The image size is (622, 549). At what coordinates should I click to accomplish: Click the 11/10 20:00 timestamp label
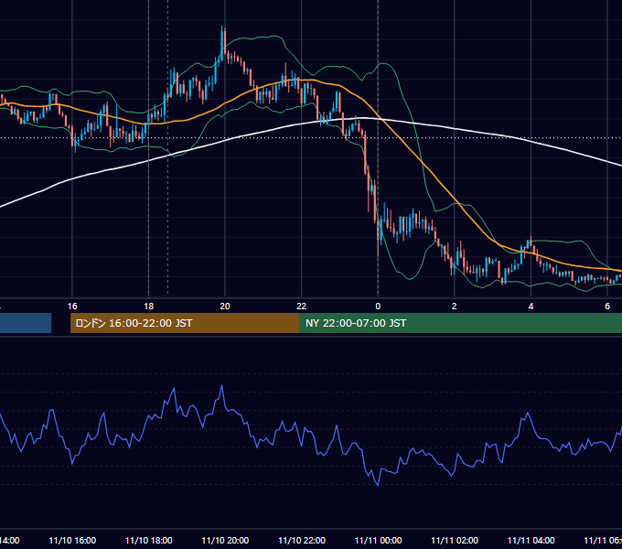pos(225,540)
